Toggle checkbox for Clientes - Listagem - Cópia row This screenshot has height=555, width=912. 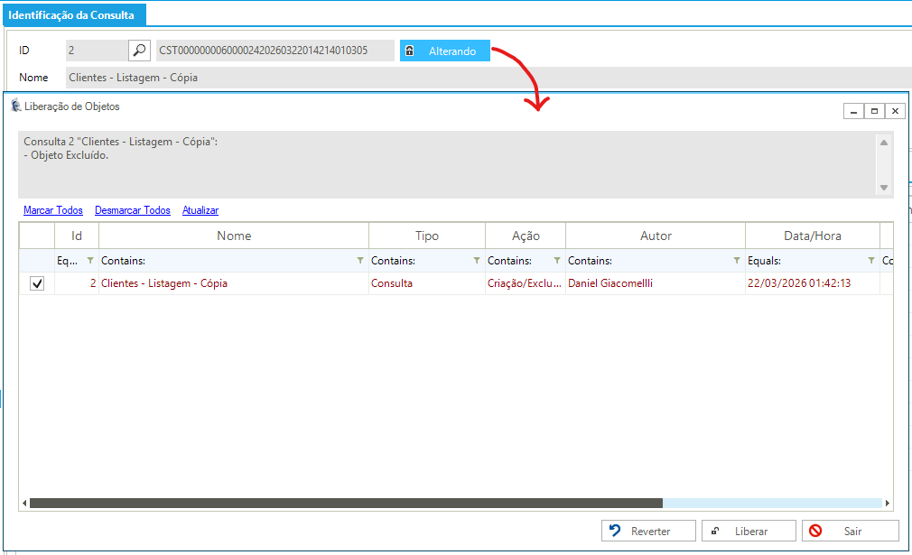point(37,283)
